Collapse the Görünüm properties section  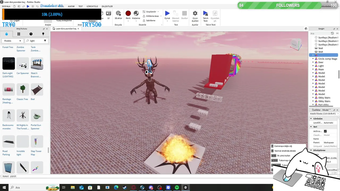[311, 119]
